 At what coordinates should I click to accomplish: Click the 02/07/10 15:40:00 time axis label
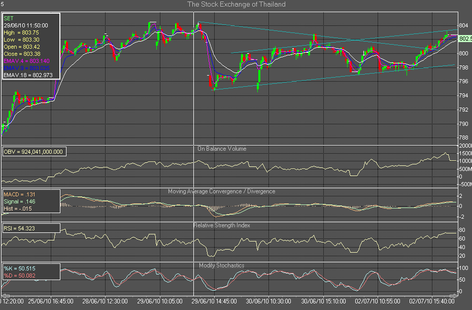click(x=432, y=301)
